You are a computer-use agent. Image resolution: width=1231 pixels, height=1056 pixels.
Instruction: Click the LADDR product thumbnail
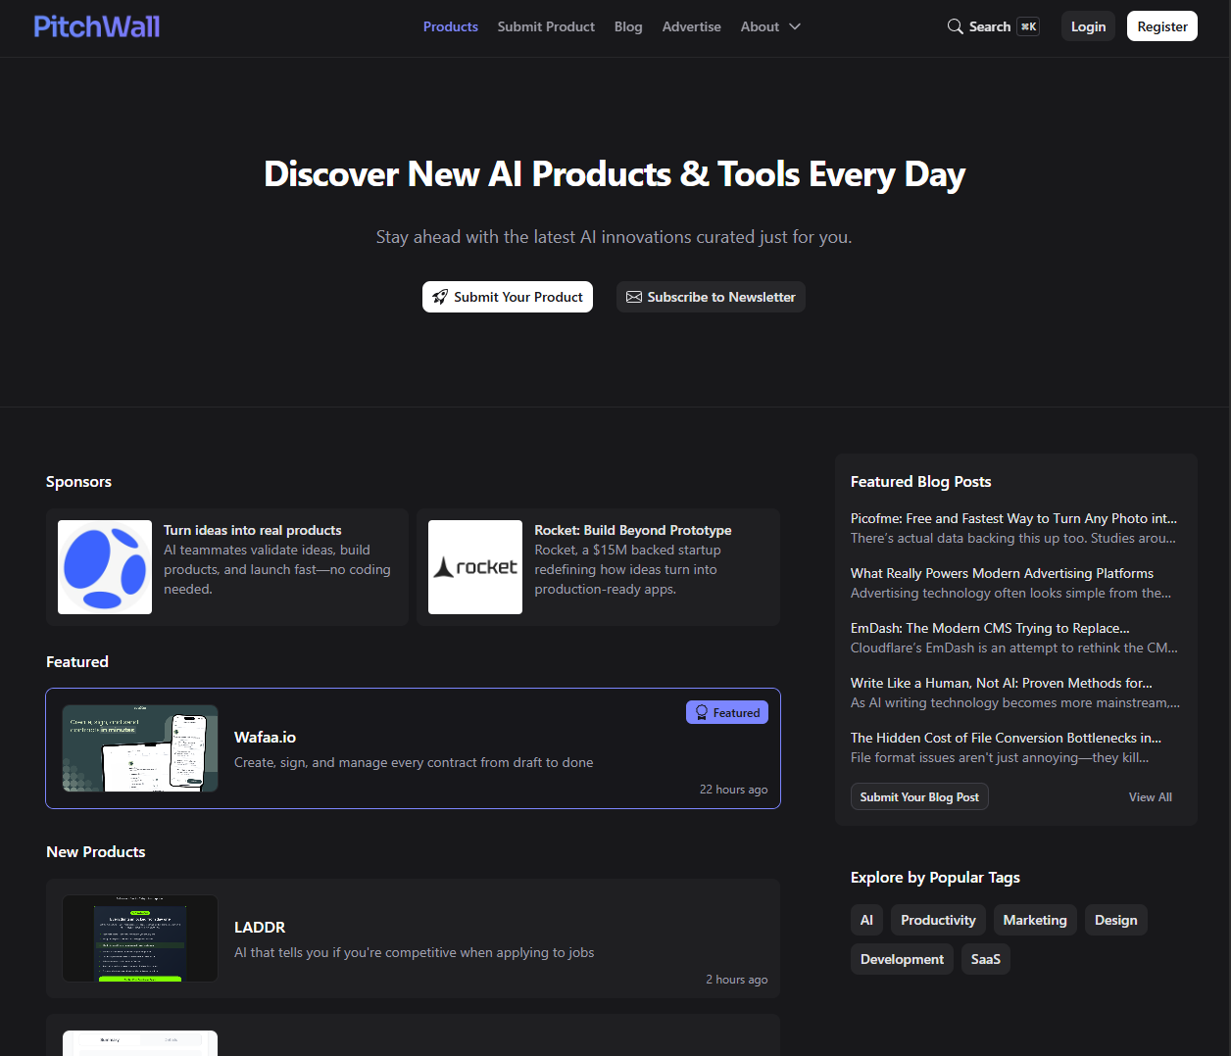pyautogui.click(x=139, y=938)
